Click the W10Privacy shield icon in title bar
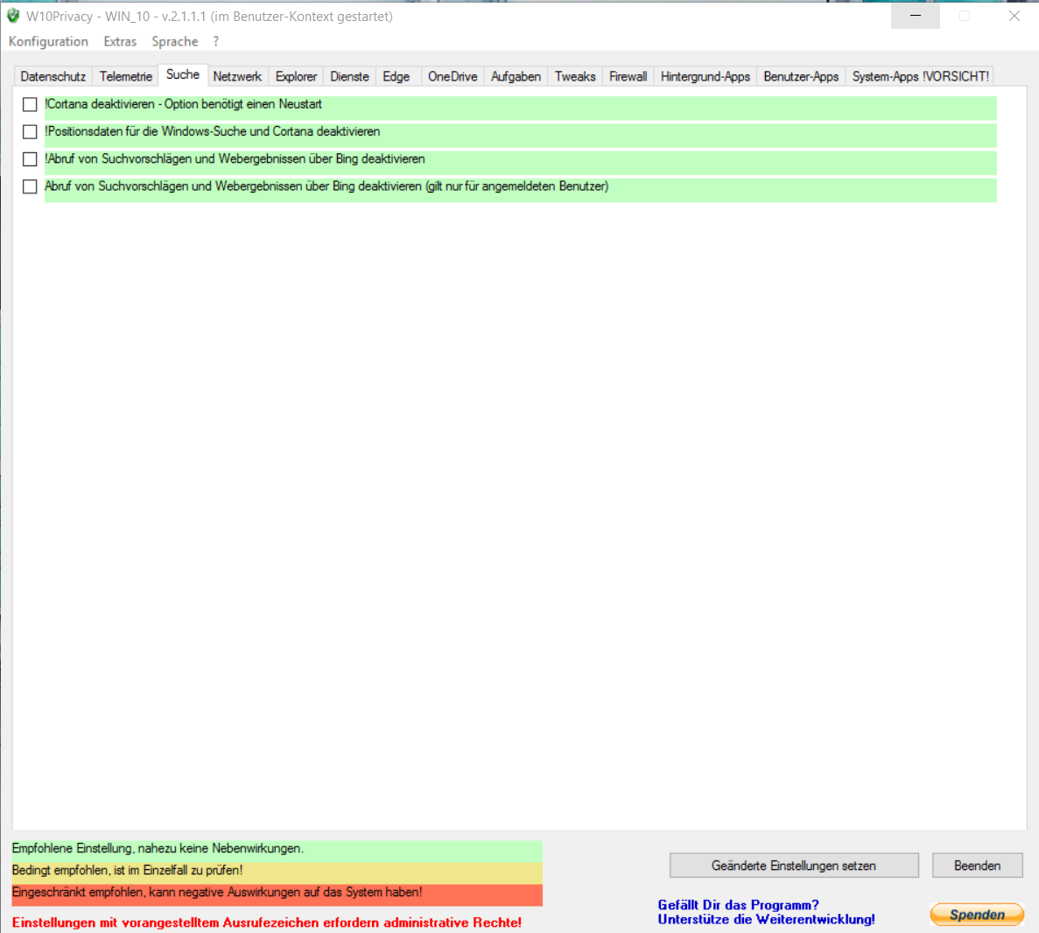This screenshot has width=1039, height=933. [x=13, y=16]
